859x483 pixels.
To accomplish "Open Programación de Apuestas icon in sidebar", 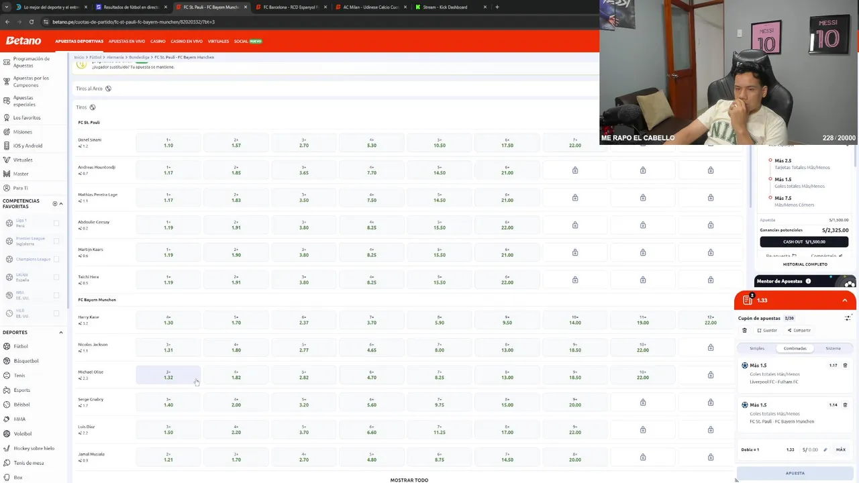I will click(6, 62).
